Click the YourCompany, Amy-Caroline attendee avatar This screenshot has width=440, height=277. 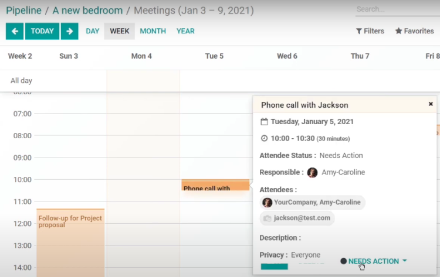[x=268, y=202]
